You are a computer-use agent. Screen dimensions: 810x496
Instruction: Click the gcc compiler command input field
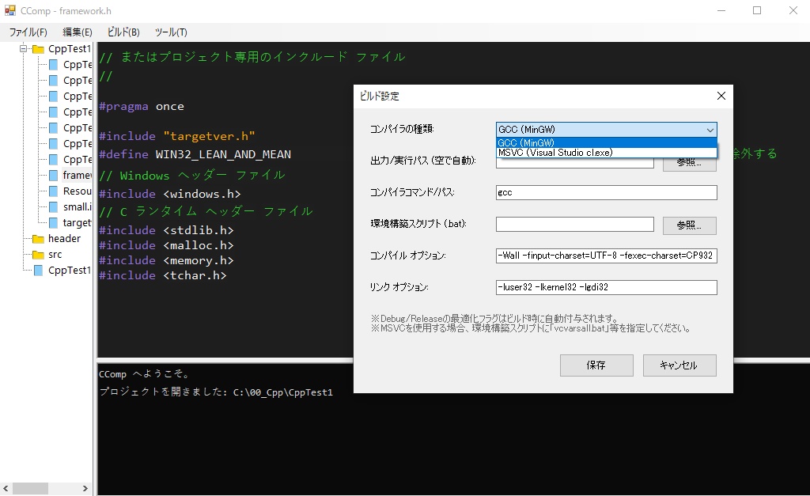(606, 192)
